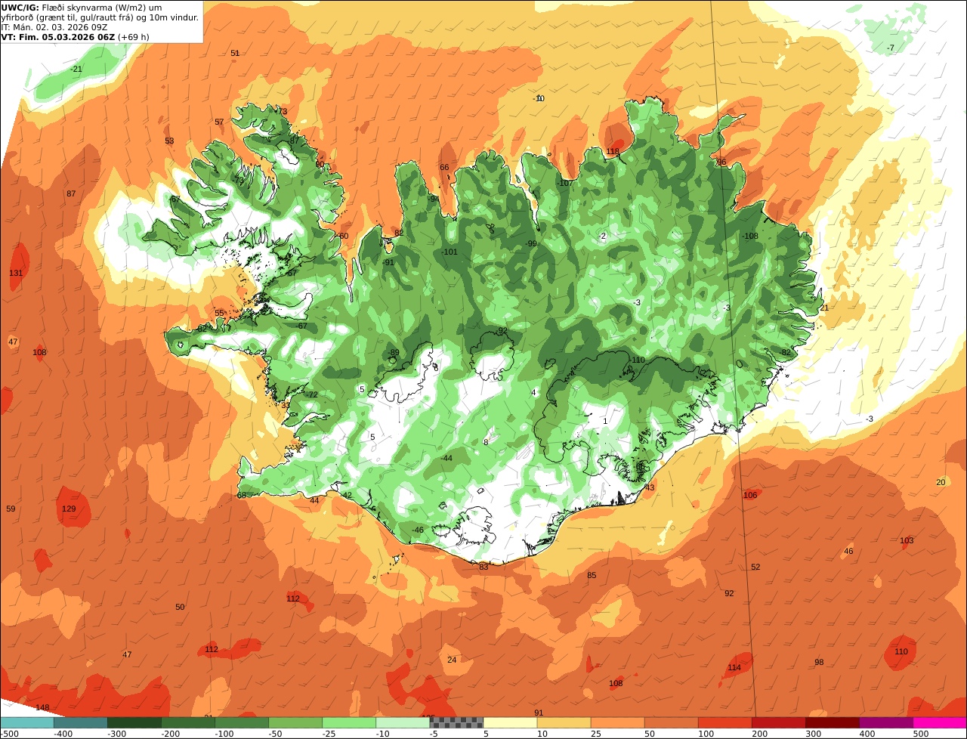Select the map value '20' on the east edge

click(x=941, y=482)
